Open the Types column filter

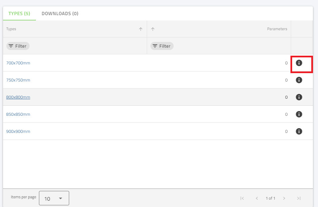coord(17,46)
